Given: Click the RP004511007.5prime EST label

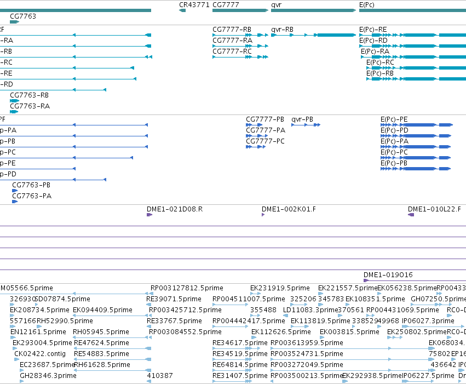Looking at the screenshot, I should point(249,299).
